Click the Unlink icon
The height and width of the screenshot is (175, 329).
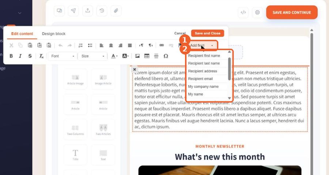pos(171,45)
